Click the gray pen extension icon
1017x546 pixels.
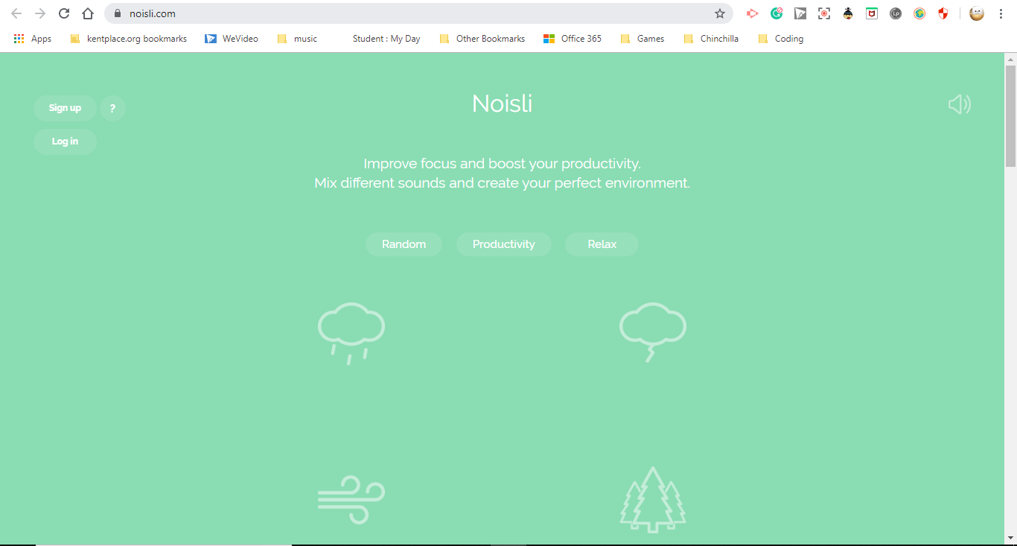tap(800, 13)
